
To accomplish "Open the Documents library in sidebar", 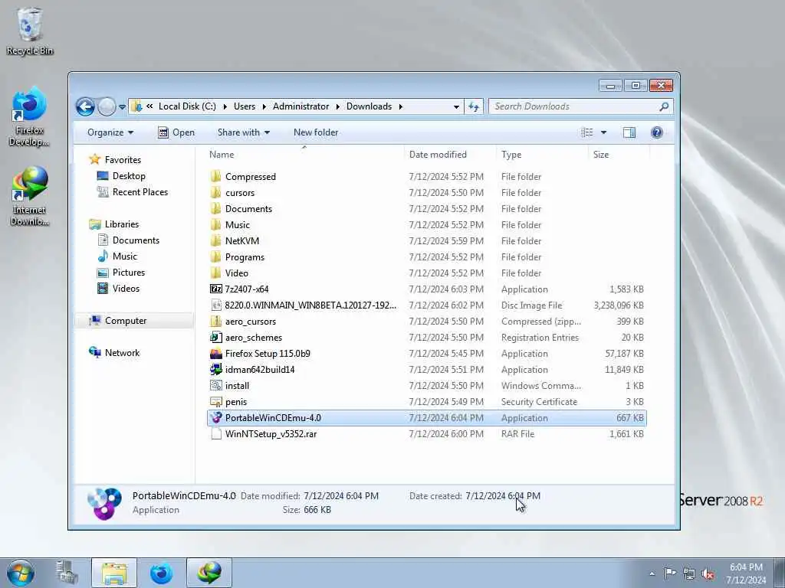I will pyautogui.click(x=129, y=240).
